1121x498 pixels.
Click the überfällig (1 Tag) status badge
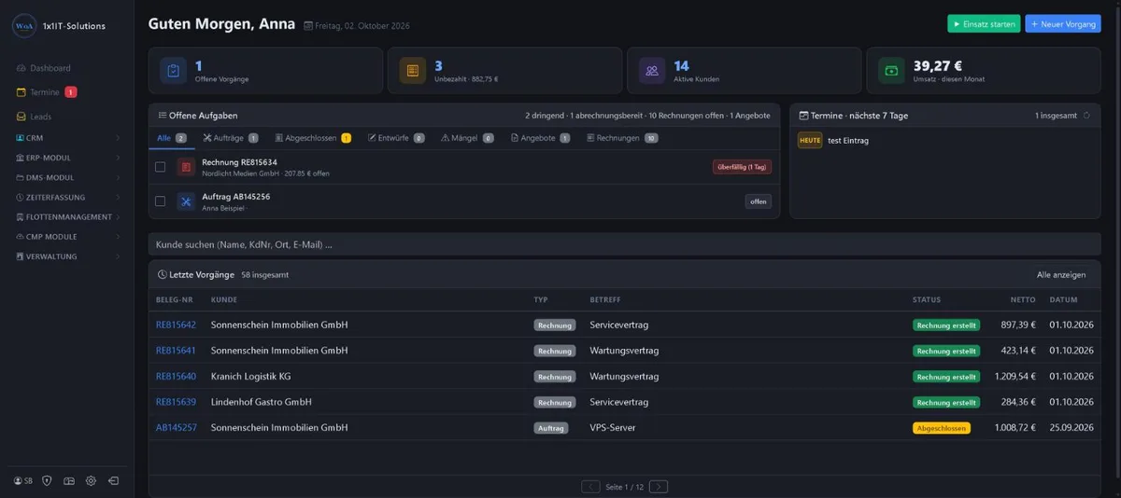pos(742,167)
